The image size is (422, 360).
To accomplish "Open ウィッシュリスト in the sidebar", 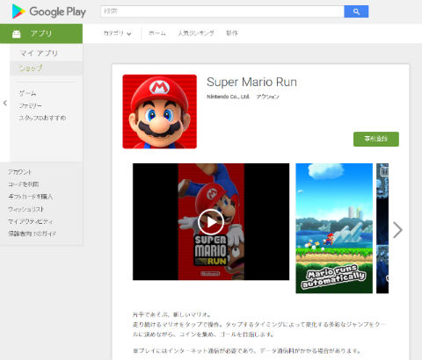I will (26, 209).
